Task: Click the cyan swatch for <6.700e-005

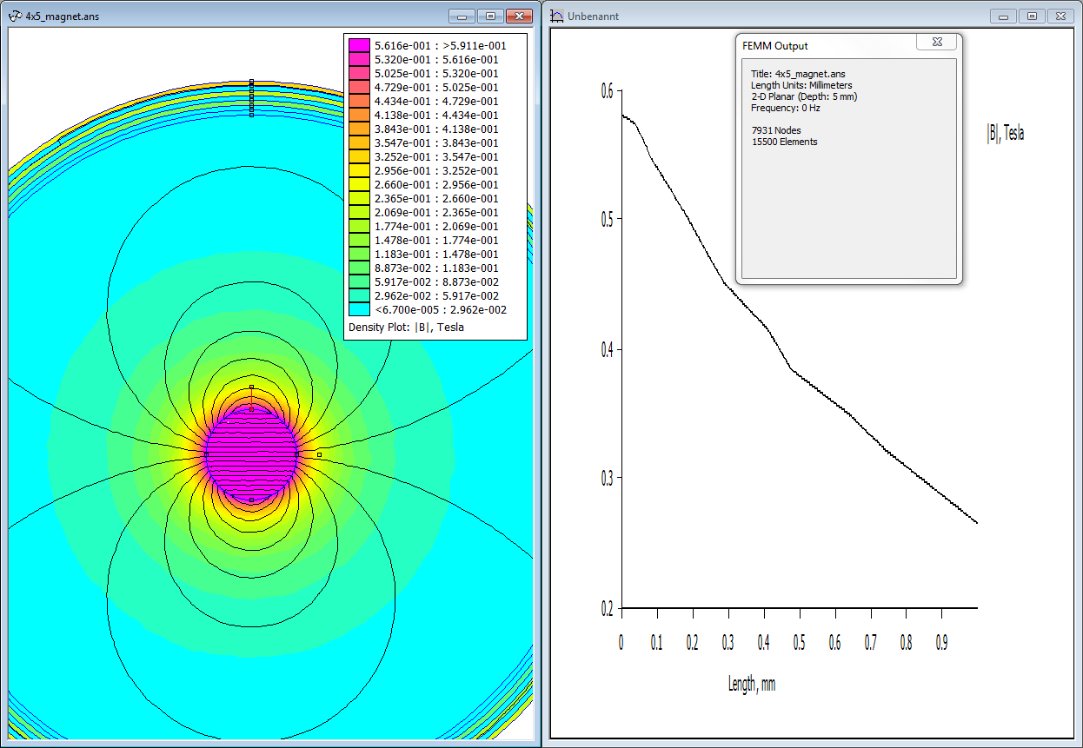Action: point(358,309)
